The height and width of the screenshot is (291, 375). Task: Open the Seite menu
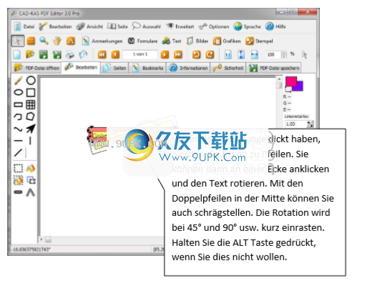click(117, 26)
